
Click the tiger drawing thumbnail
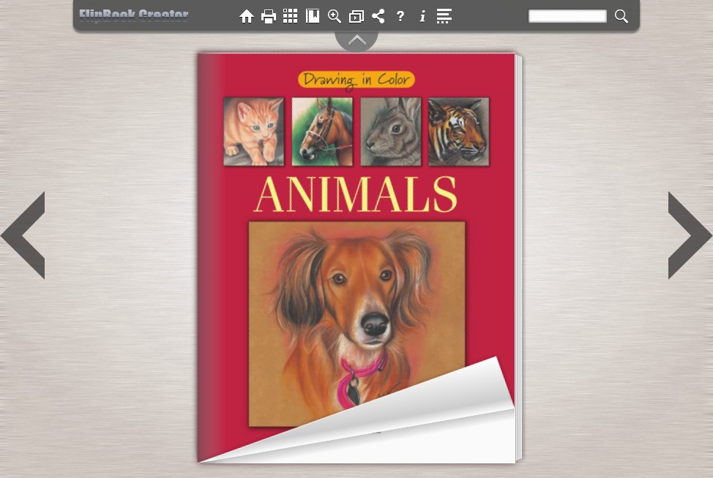458,132
